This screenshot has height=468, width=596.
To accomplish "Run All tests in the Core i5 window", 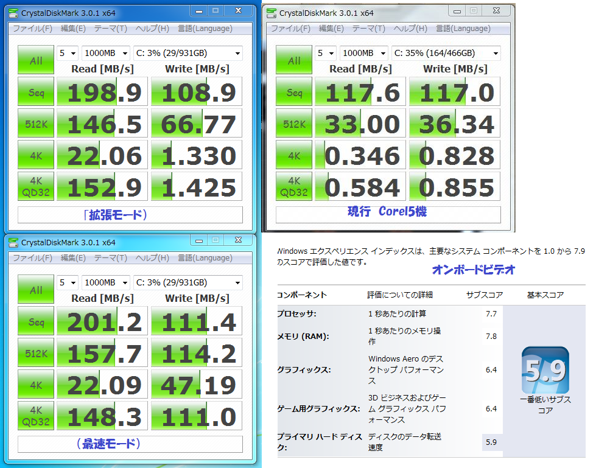I will [x=294, y=60].
